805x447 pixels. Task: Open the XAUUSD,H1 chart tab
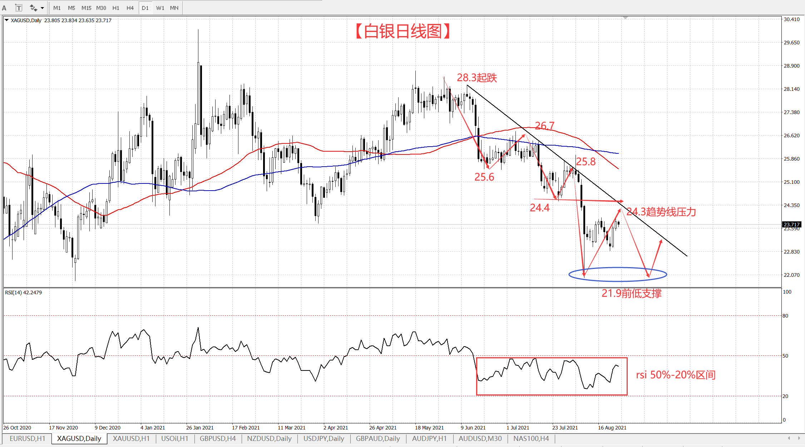pos(131,438)
